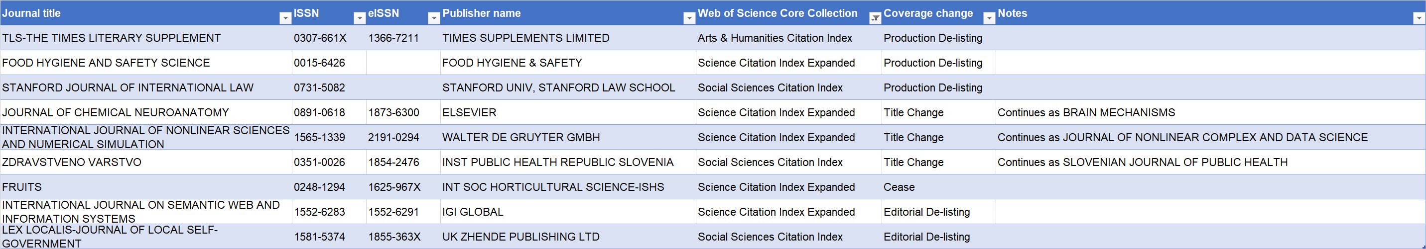
Task: Select the FRUITS journal title cell
Action: [x=146, y=186]
